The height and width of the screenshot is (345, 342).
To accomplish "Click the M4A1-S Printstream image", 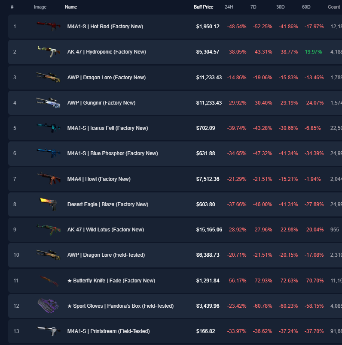I will [49, 331].
